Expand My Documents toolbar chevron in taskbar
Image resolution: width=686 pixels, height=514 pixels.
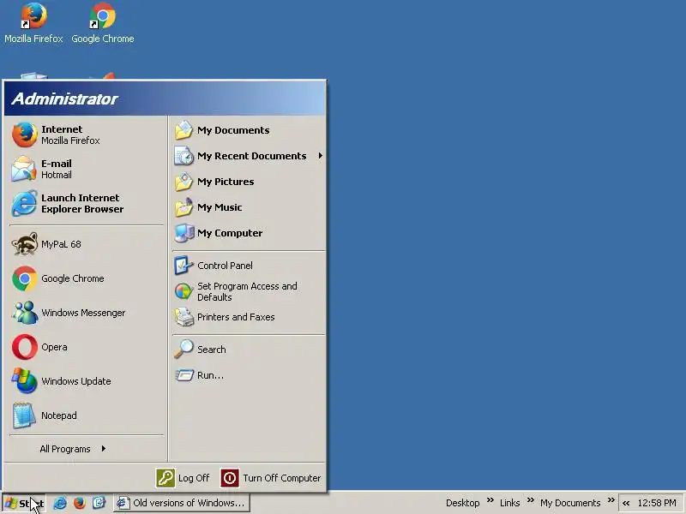pyautogui.click(x=611, y=500)
